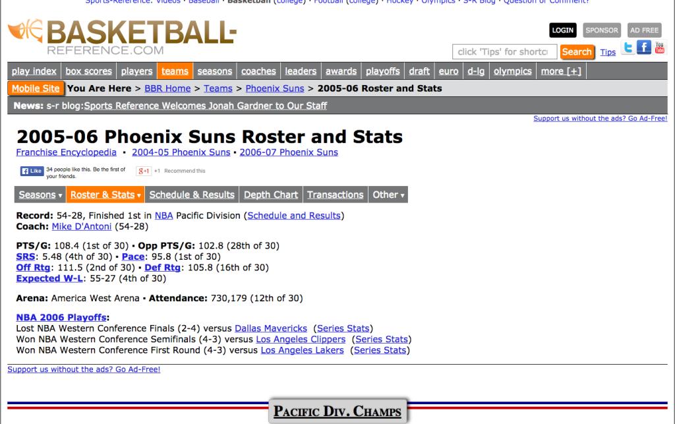Open Series Stats for Lakers series
Viewport: 675px width, 424px height.
pos(380,350)
